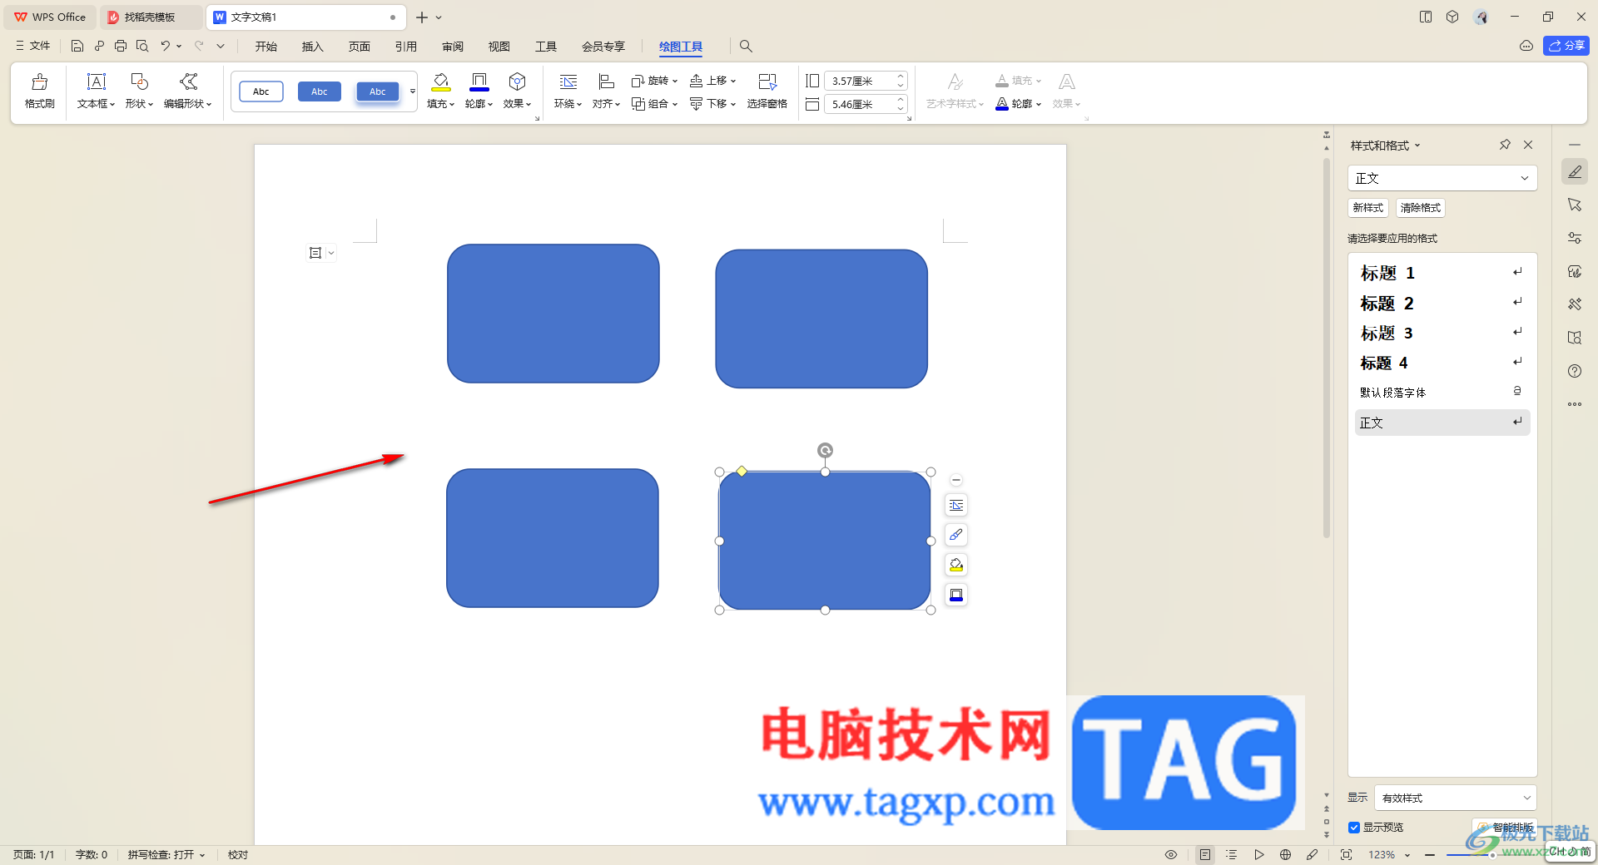Image resolution: width=1598 pixels, height=865 pixels.
Task: Click the Format Painter (格式刷) tool
Action: (39, 91)
